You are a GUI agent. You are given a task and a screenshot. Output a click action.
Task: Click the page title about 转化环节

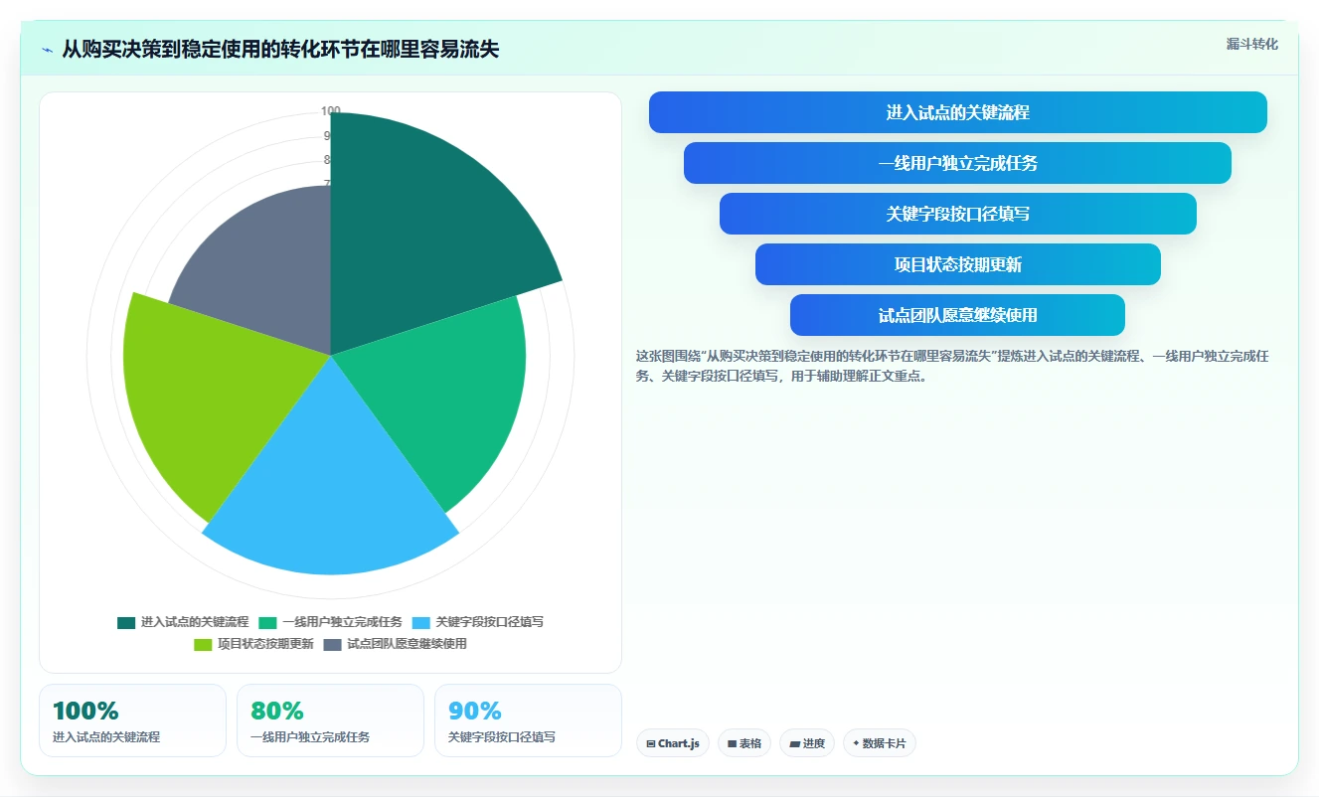click(x=280, y=50)
